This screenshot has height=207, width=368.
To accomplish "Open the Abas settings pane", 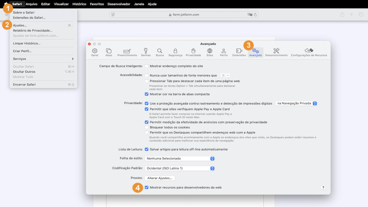I will pyautogui.click(x=109, y=53).
